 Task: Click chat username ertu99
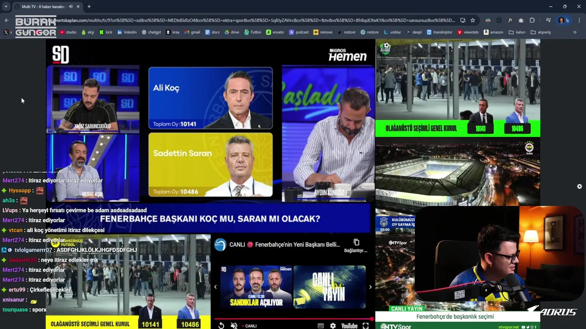[17, 290]
